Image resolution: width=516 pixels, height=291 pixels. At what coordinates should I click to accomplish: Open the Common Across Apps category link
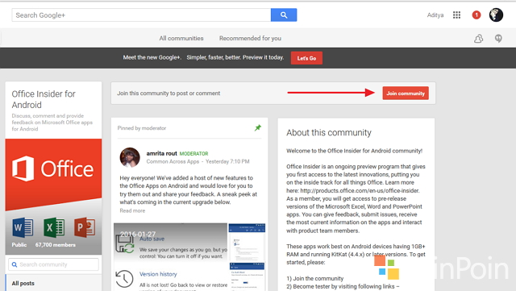(x=173, y=162)
